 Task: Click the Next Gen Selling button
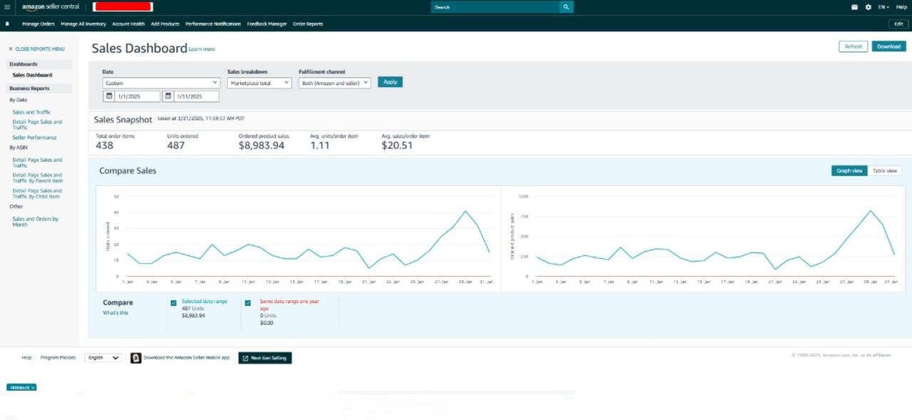coord(265,358)
